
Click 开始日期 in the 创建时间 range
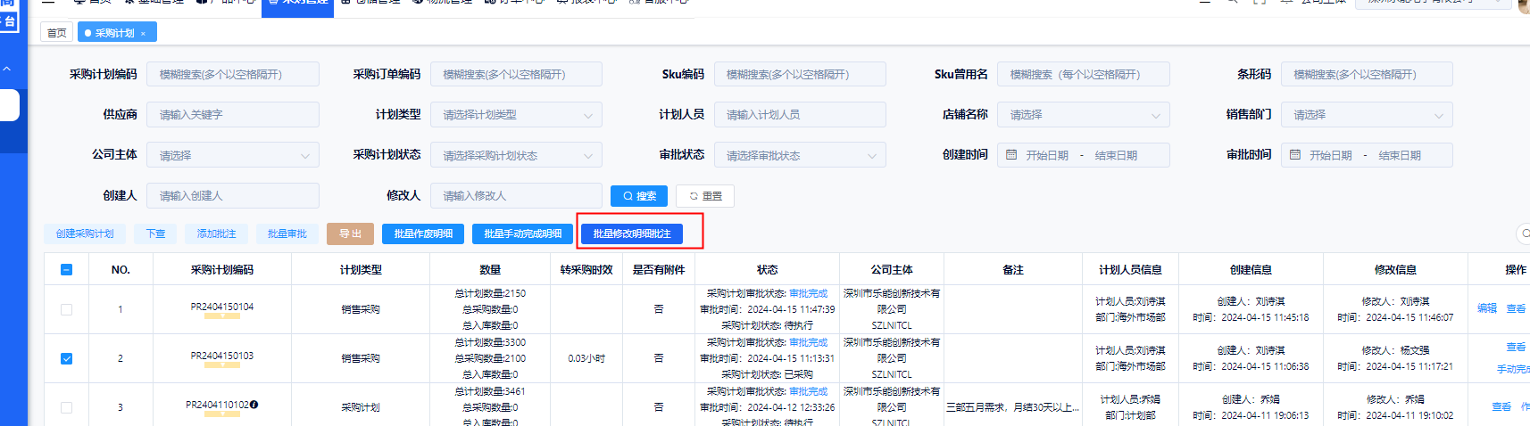1047,155
